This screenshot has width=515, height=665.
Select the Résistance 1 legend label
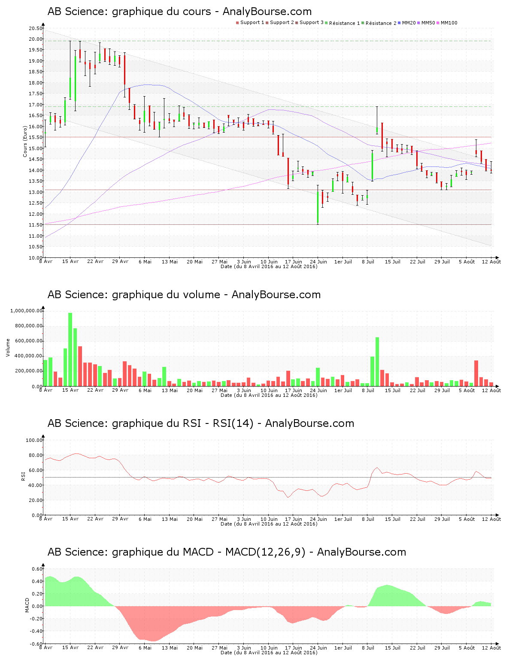(345, 23)
